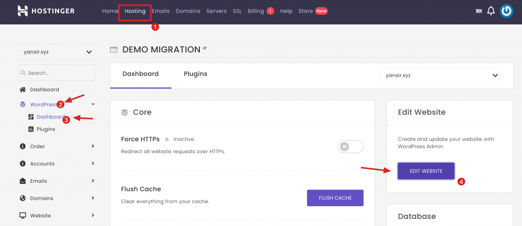Open Billing in the top navigation
Viewport: 522px width, 226px height.
256,11
